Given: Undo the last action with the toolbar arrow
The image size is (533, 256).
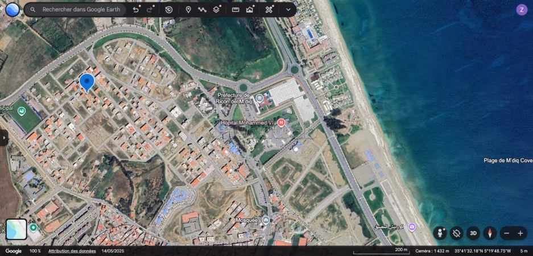Looking at the screenshot, I should [135, 10].
